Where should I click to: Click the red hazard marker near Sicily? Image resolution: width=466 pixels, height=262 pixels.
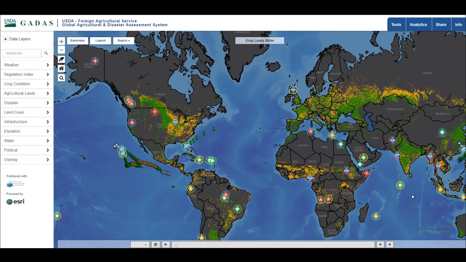pyautogui.click(x=311, y=132)
